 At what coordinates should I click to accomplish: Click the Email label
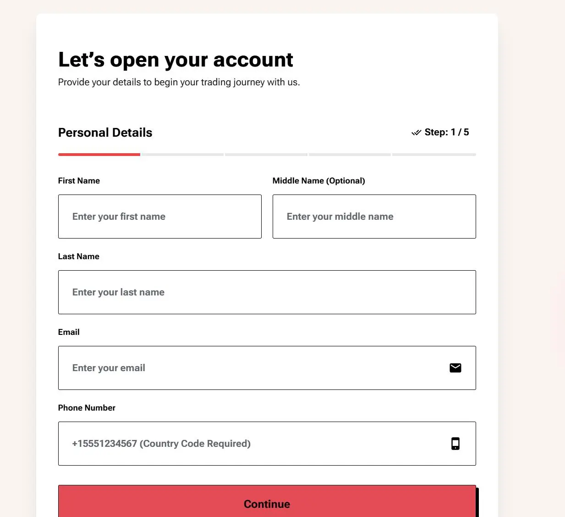[69, 332]
